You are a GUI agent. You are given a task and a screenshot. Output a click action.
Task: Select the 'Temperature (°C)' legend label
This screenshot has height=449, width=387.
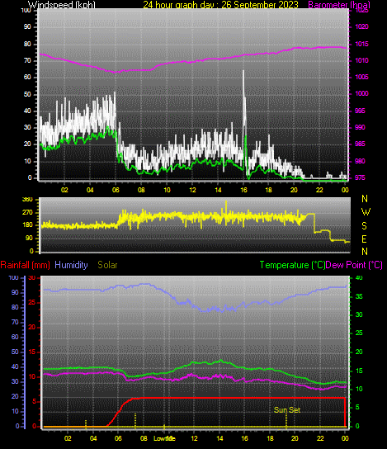[292, 265]
